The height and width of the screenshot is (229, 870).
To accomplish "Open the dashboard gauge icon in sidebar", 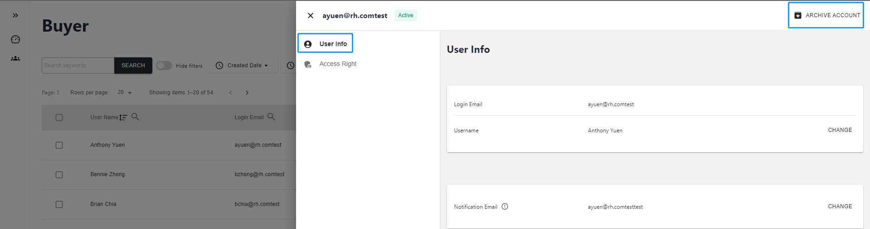I will (x=15, y=39).
